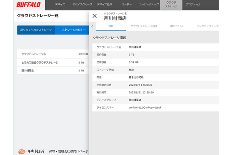Click the 使用容量 value 5.39 GB

pyautogui.click(x=134, y=62)
